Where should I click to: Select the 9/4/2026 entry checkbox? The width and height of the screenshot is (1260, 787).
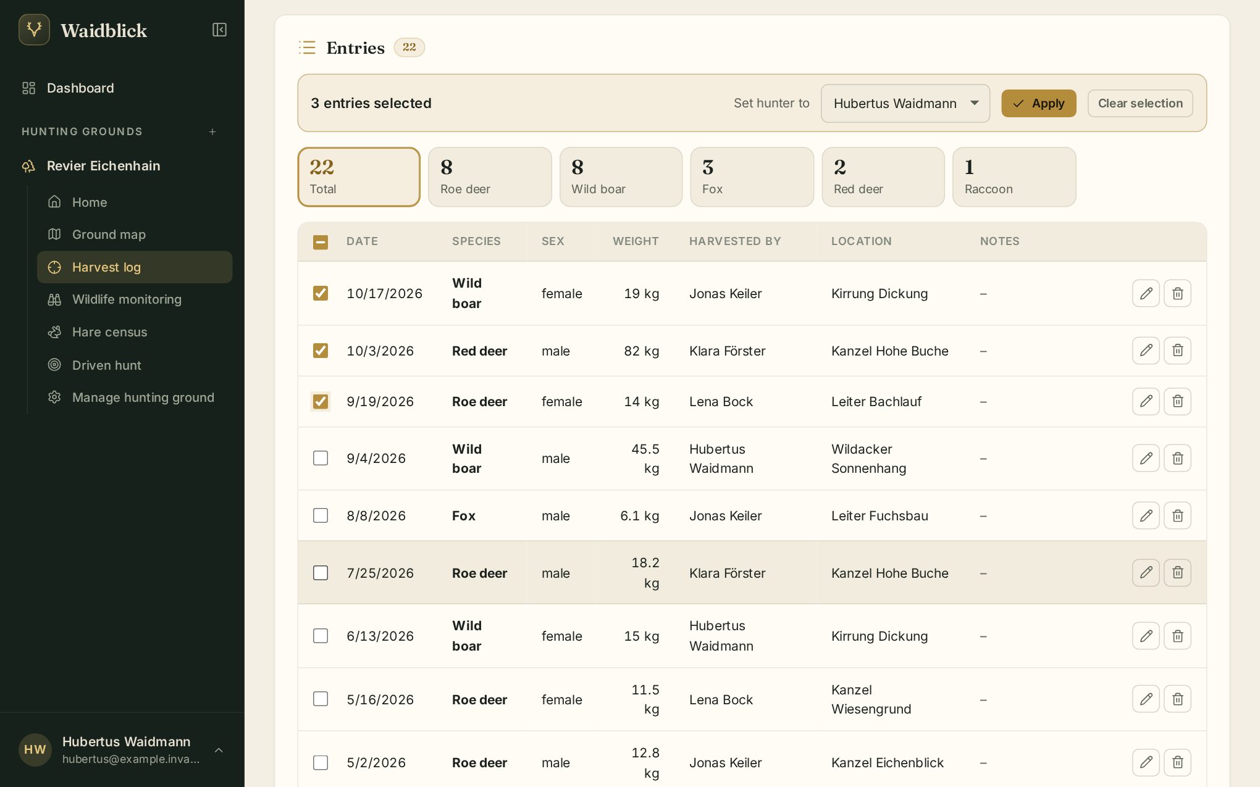coord(321,458)
